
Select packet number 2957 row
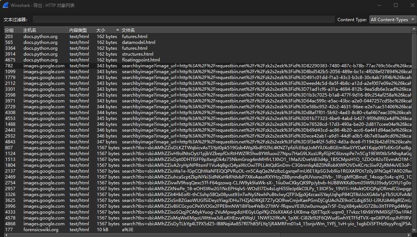pos(208,188)
